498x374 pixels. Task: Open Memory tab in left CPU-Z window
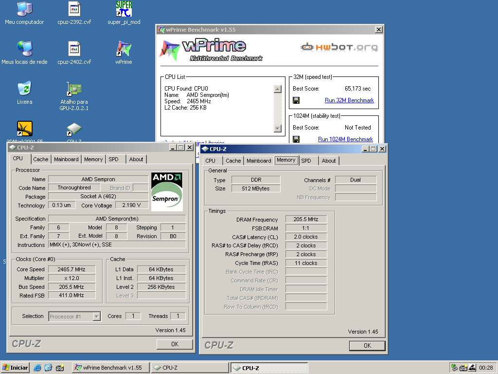point(93,159)
